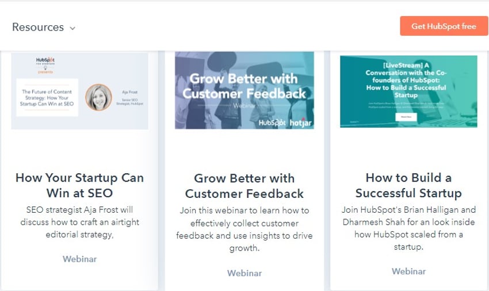Click the HubSpot logo on feedback banner
The image size is (489, 291).
pyautogui.click(x=272, y=122)
